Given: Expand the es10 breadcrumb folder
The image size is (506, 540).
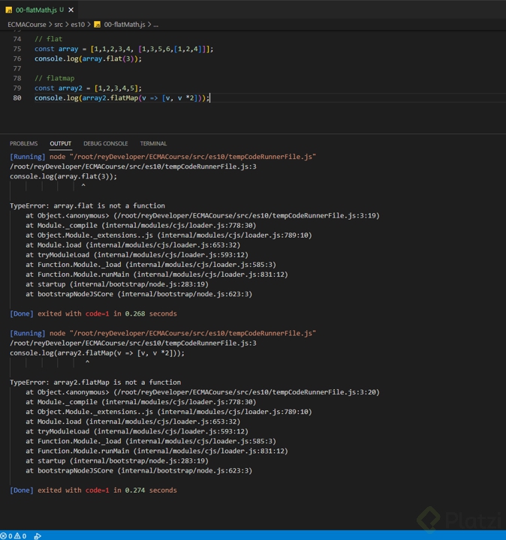Looking at the screenshot, I should point(78,25).
